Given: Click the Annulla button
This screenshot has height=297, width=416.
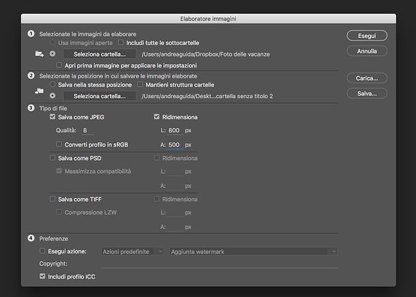Looking at the screenshot, I should coord(366,51).
